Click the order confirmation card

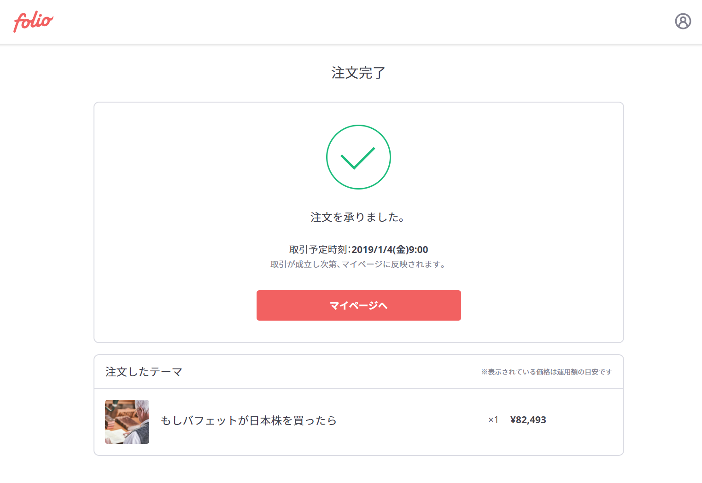[x=359, y=223]
